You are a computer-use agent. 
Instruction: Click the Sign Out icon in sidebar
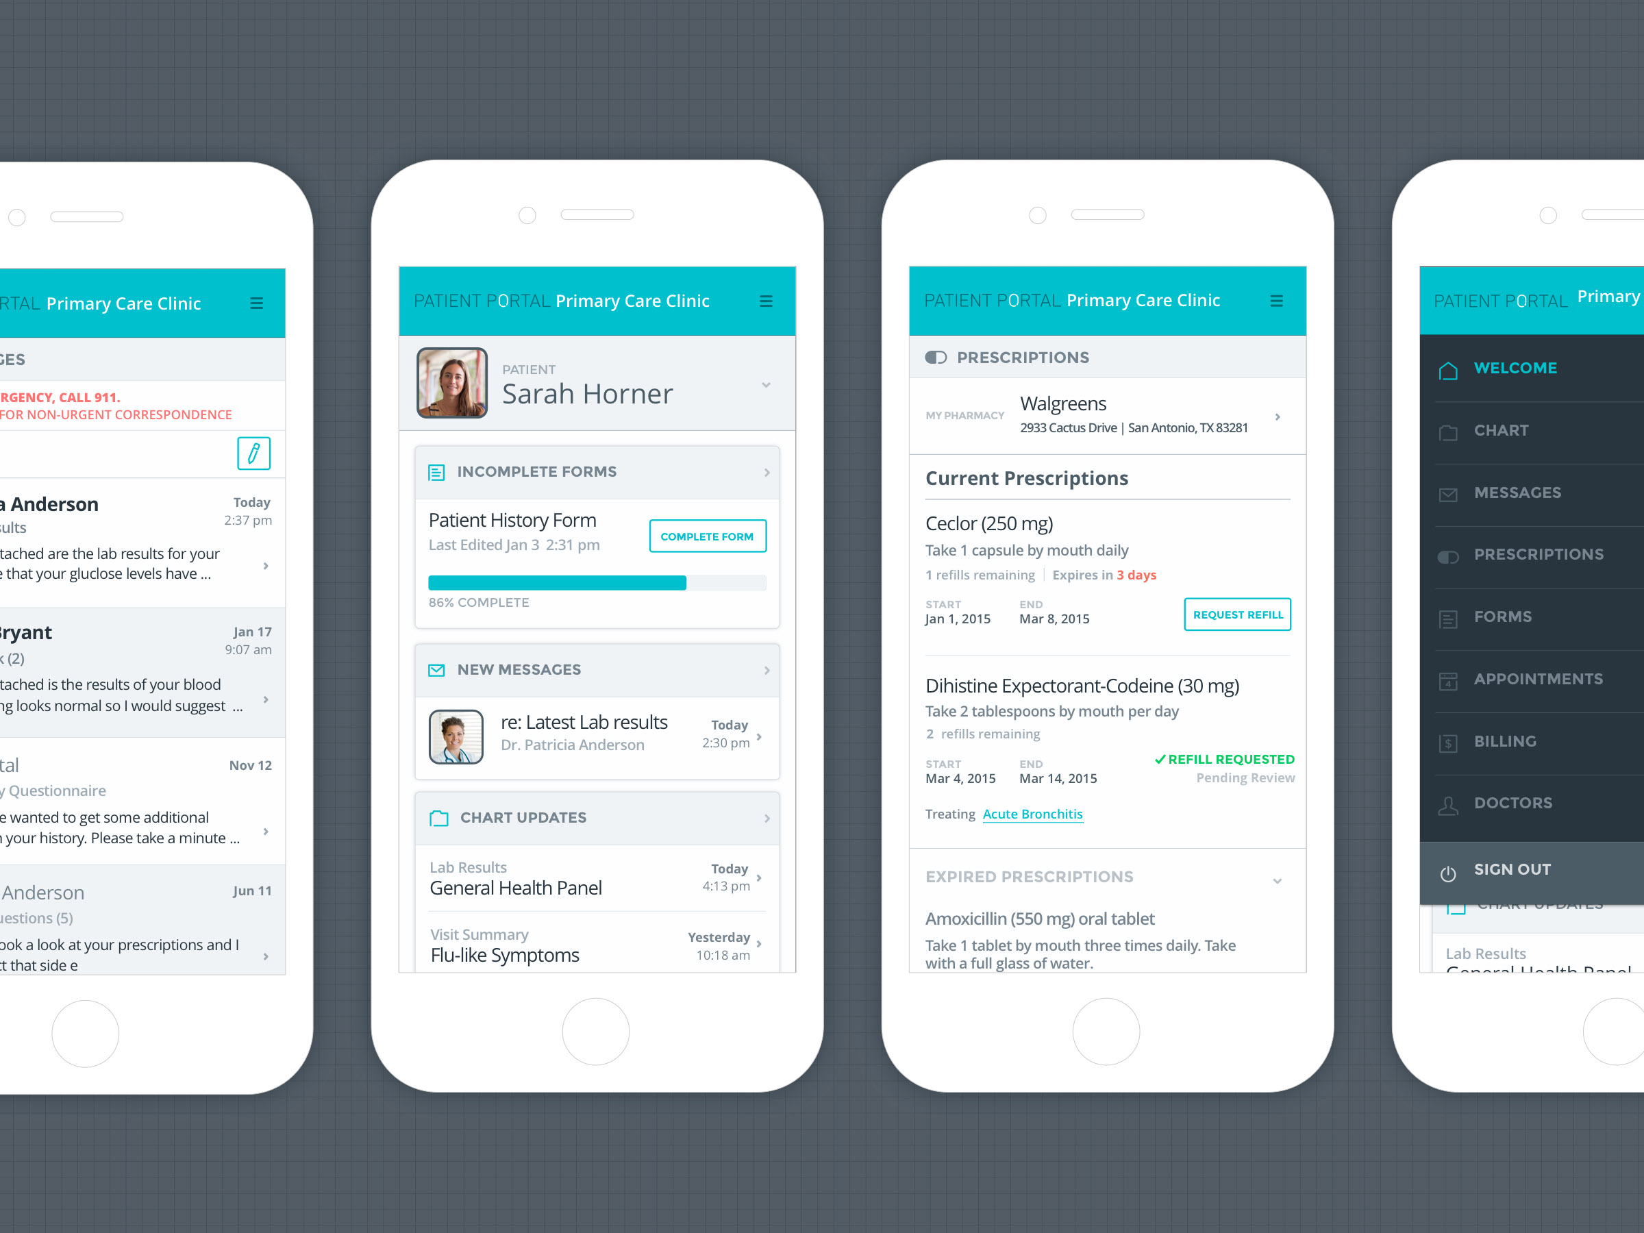coord(1445,869)
